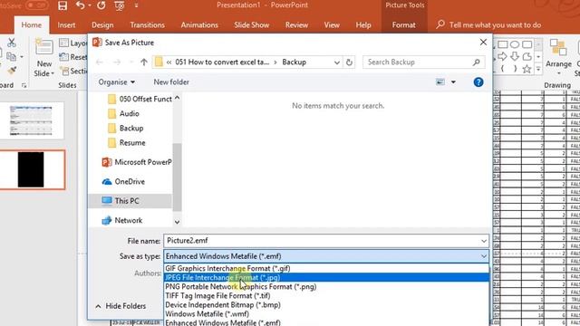
Task: Select the oval shape in shapes gallery
Action: click(515, 44)
